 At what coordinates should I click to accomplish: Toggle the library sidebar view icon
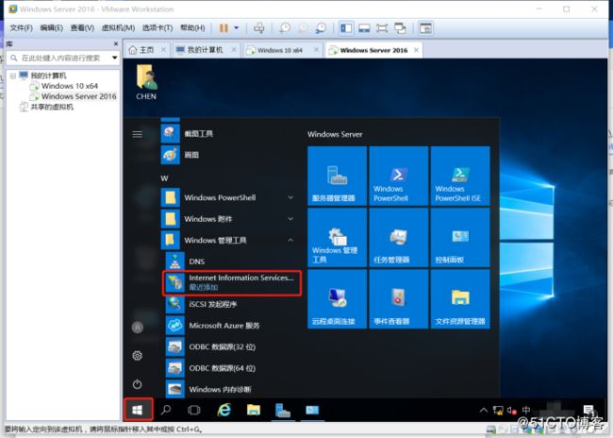click(x=346, y=28)
